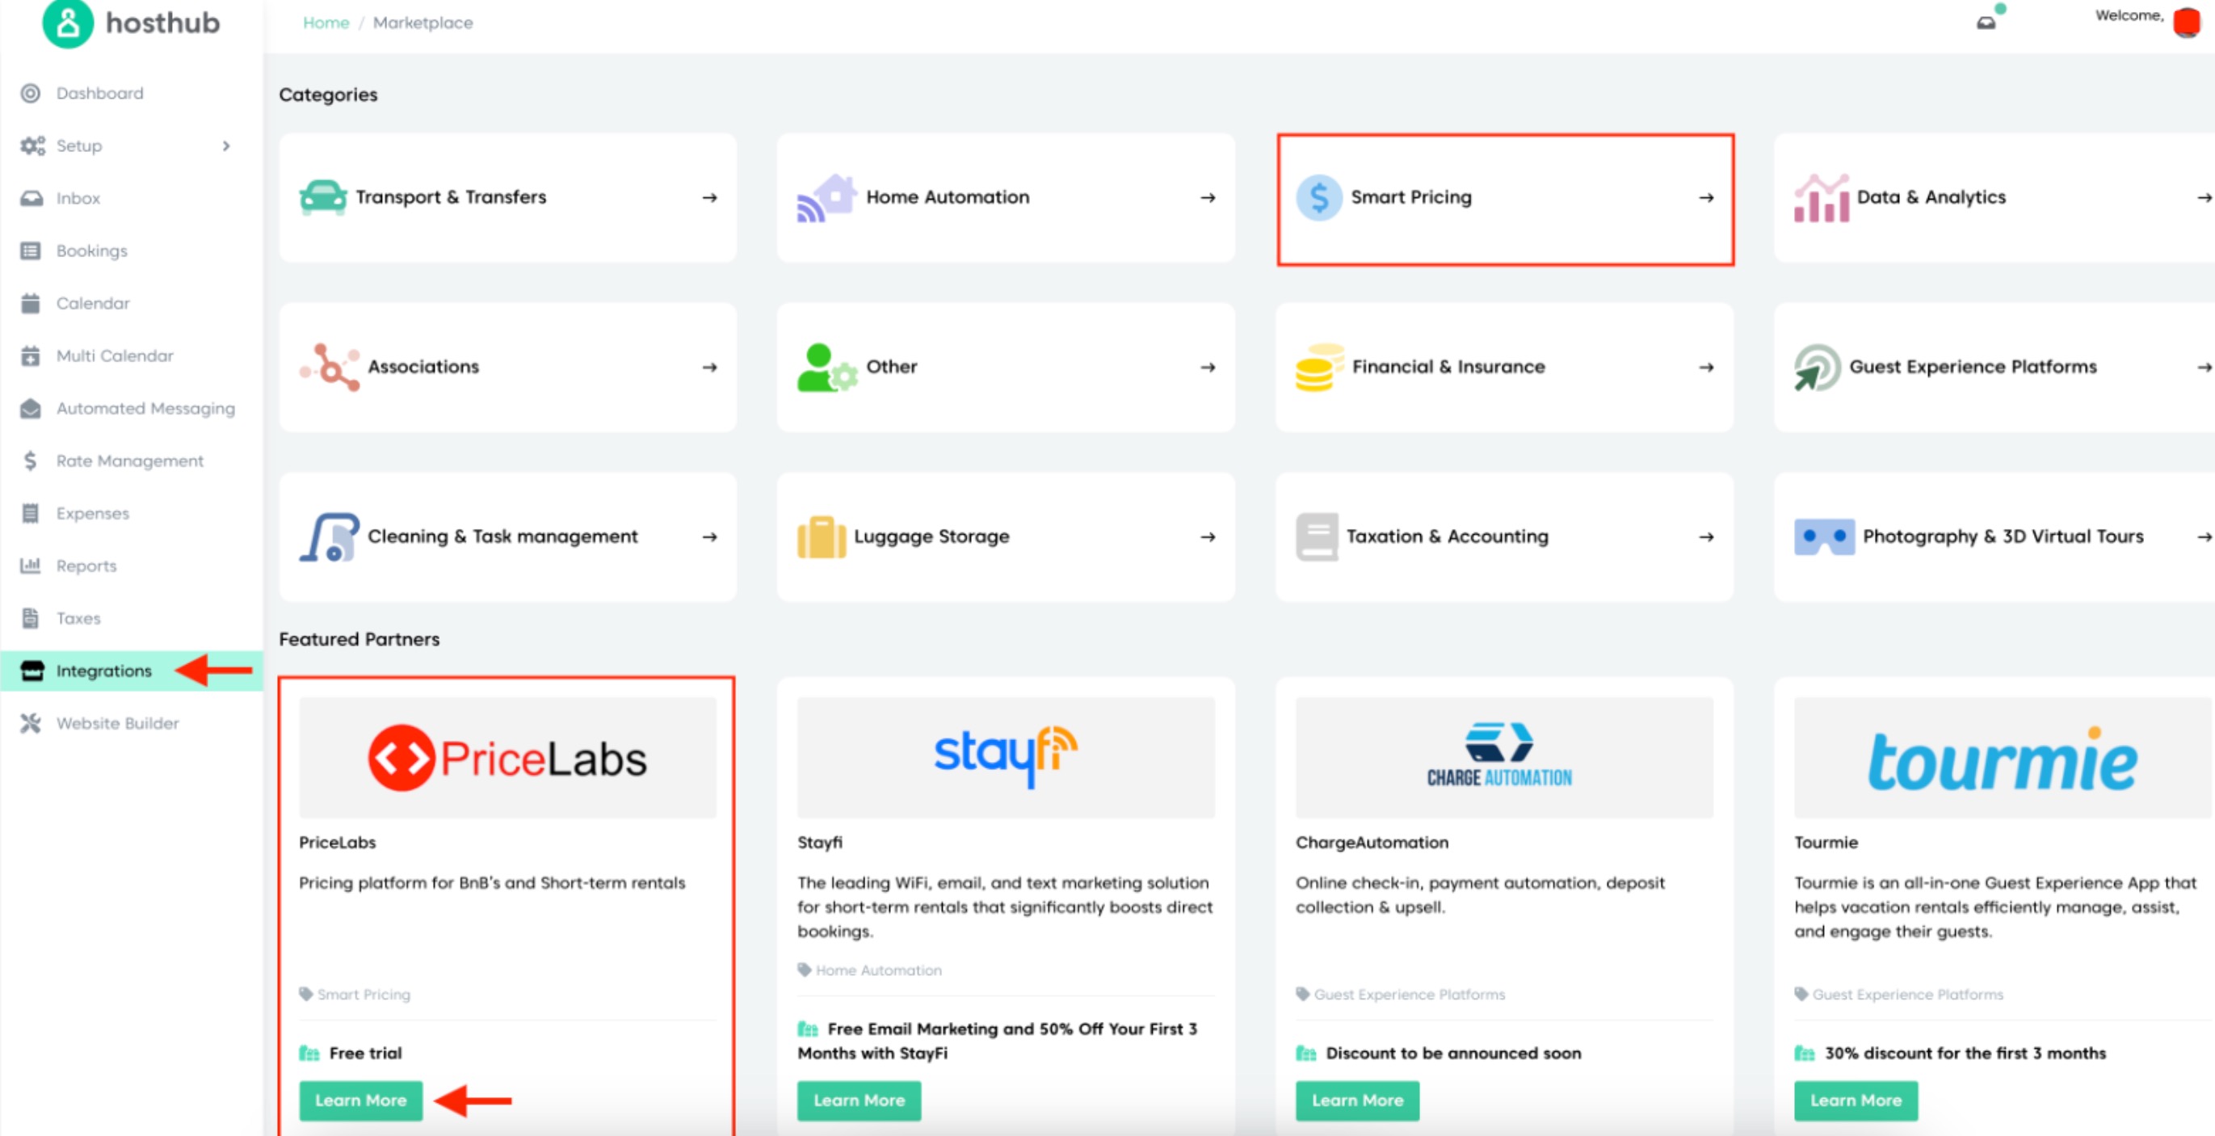Click the user avatar next to Welcome

[x=2187, y=22]
